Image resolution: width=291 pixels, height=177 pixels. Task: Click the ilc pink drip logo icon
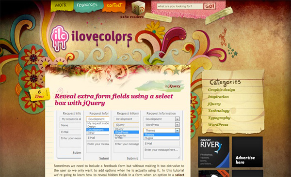(60, 38)
